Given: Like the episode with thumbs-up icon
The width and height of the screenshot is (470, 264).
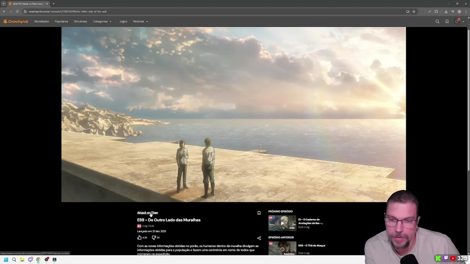Looking at the screenshot, I should click(x=140, y=238).
